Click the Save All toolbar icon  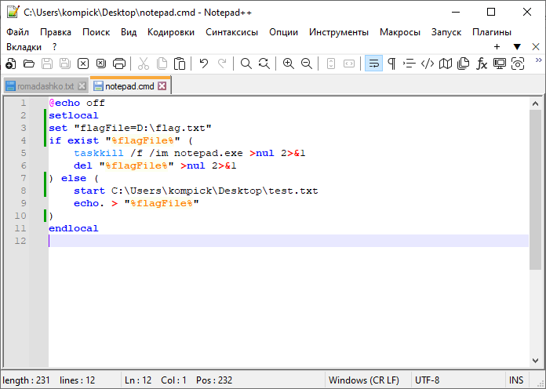coord(65,64)
